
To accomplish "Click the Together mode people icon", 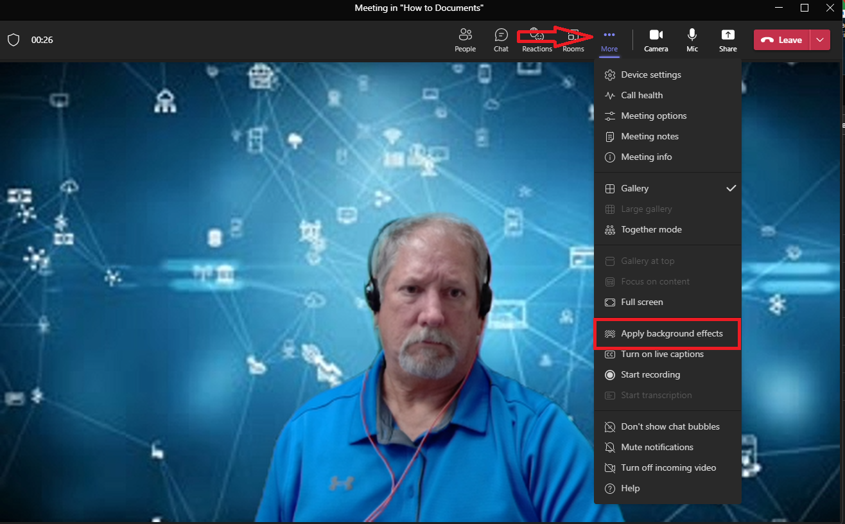I will tap(610, 229).
